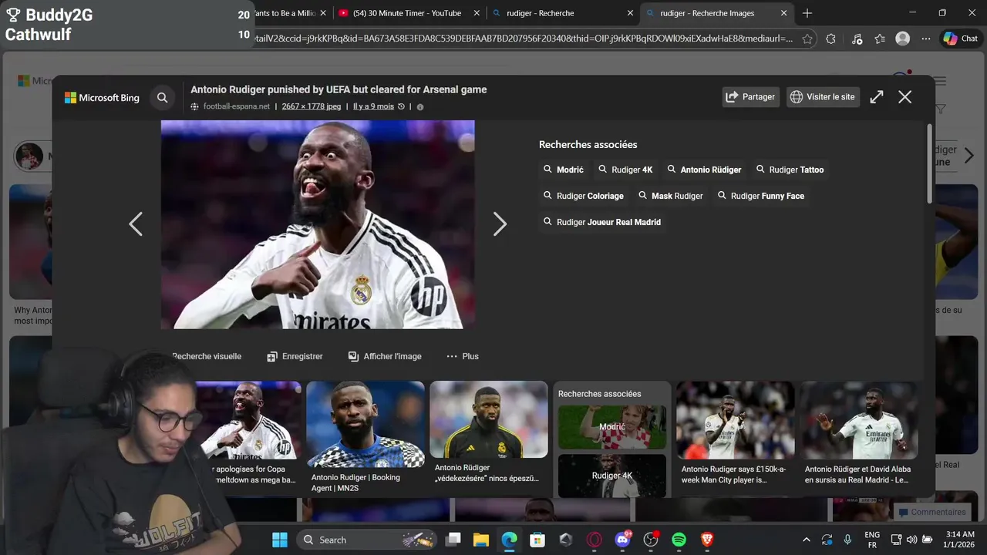Show hidden system tray icons chevron

(x=807, y=540)
